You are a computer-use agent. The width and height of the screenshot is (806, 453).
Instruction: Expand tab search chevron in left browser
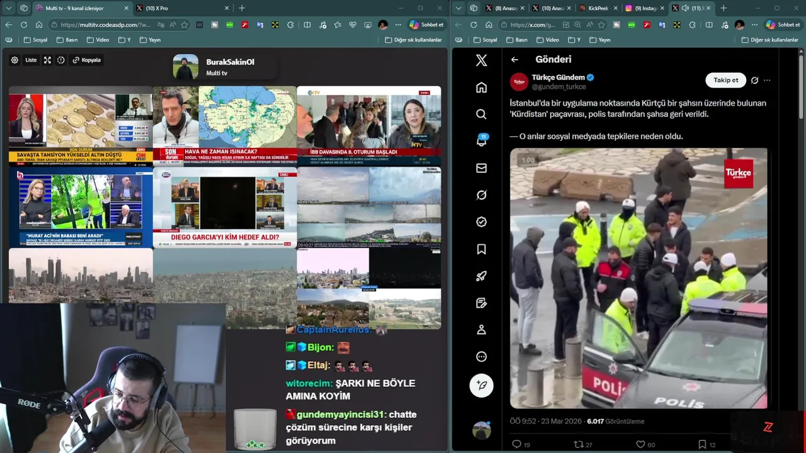point(8,8)
